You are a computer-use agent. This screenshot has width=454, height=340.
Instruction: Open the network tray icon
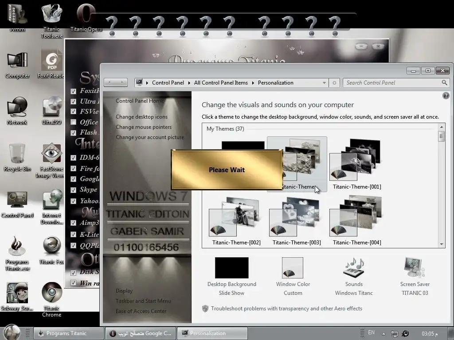pyautogui.click(x=394, y=334)
